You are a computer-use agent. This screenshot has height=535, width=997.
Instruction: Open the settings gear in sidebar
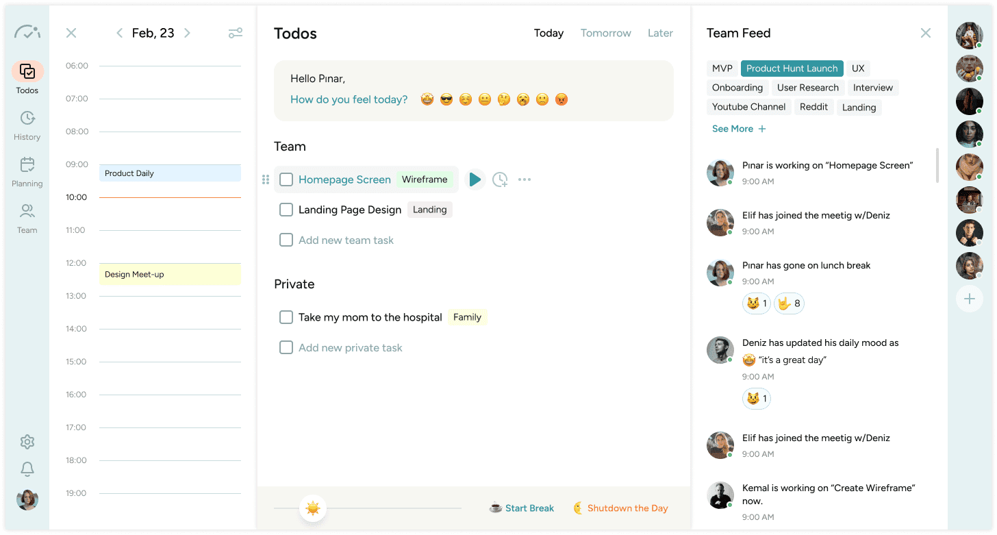tap(27, 442)
